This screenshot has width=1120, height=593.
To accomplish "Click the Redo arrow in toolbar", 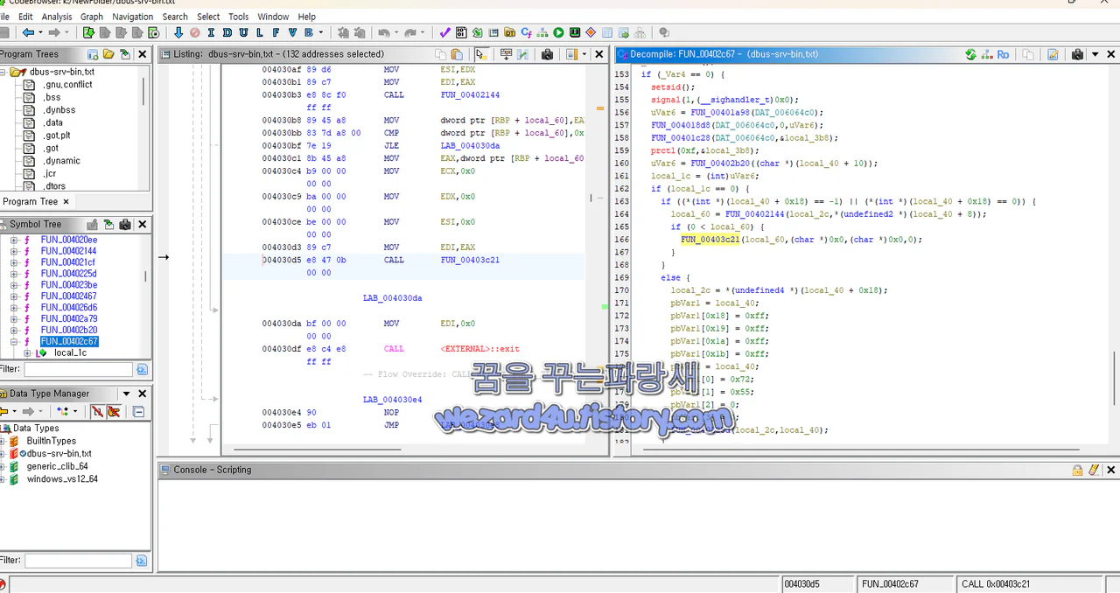I will click(x=410, y=32).
